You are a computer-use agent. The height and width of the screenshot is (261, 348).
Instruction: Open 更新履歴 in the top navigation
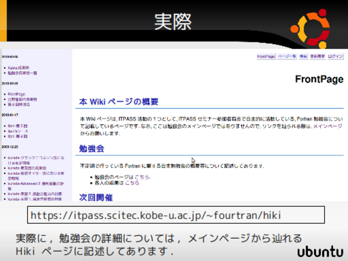317,57
